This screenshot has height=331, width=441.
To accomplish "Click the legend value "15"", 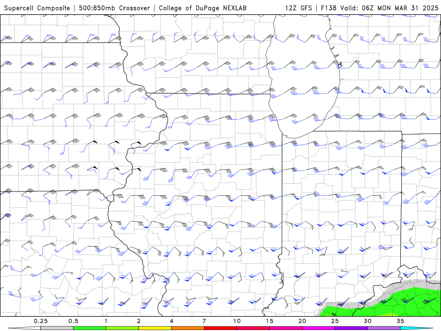I will (x=270, y=321).
